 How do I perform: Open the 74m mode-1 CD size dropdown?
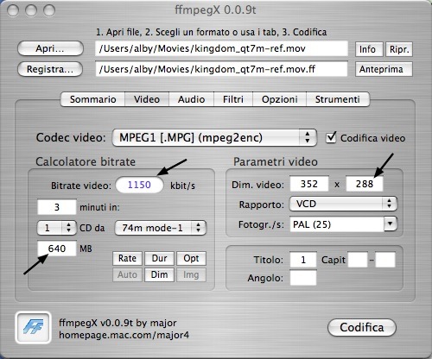click(161, 228)
